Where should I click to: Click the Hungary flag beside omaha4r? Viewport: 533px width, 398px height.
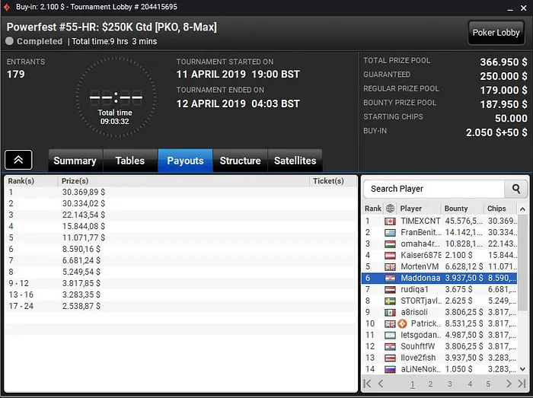coord(390,244)
